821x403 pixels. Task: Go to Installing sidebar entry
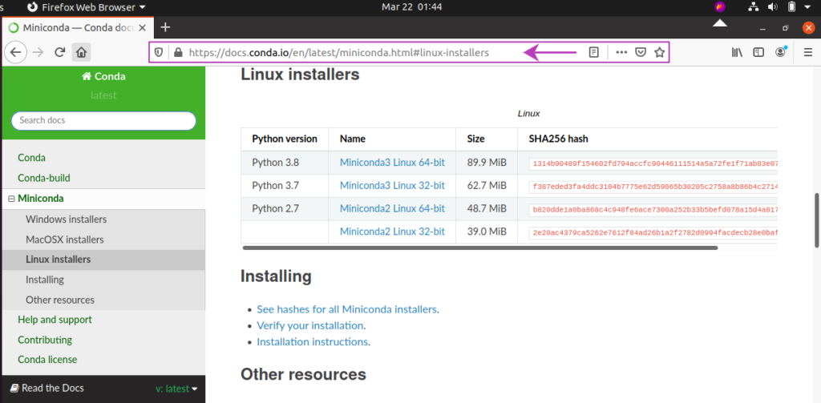click(x=45, y=280)
